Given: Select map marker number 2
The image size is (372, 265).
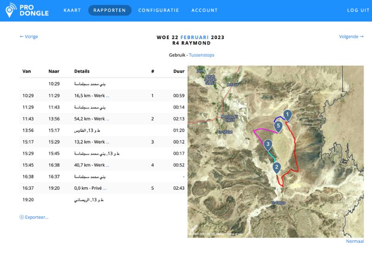Looking at the screenshot, I should coord(277,167).
